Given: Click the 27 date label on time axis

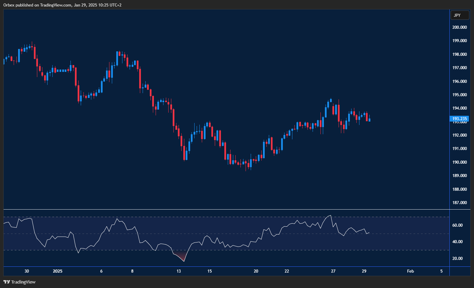Looking at the screenshot, I should pyautogui.click(x=333, y=271).
